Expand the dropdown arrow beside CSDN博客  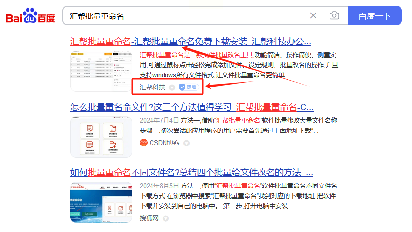[187, 143]
